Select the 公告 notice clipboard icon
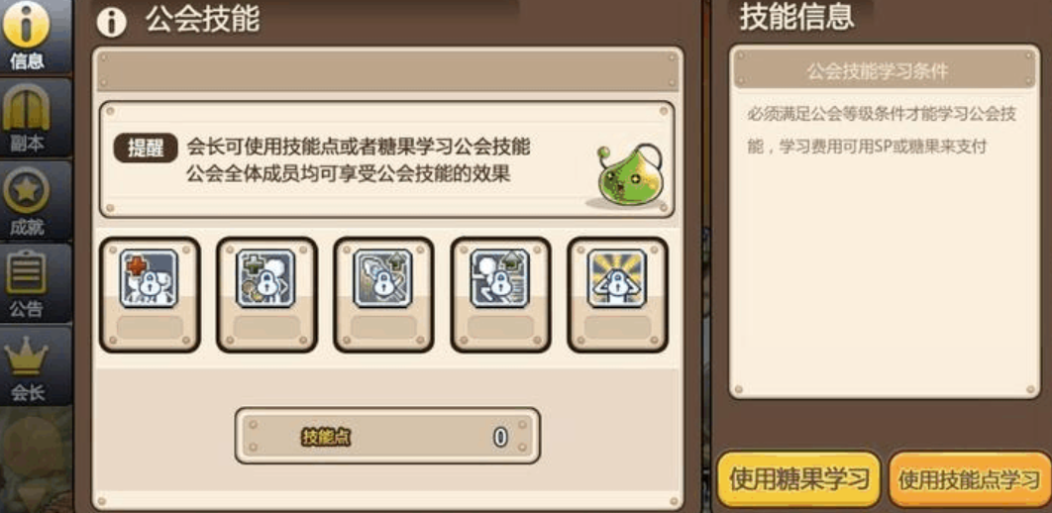 pyautogui.click(x=28, y=283)
